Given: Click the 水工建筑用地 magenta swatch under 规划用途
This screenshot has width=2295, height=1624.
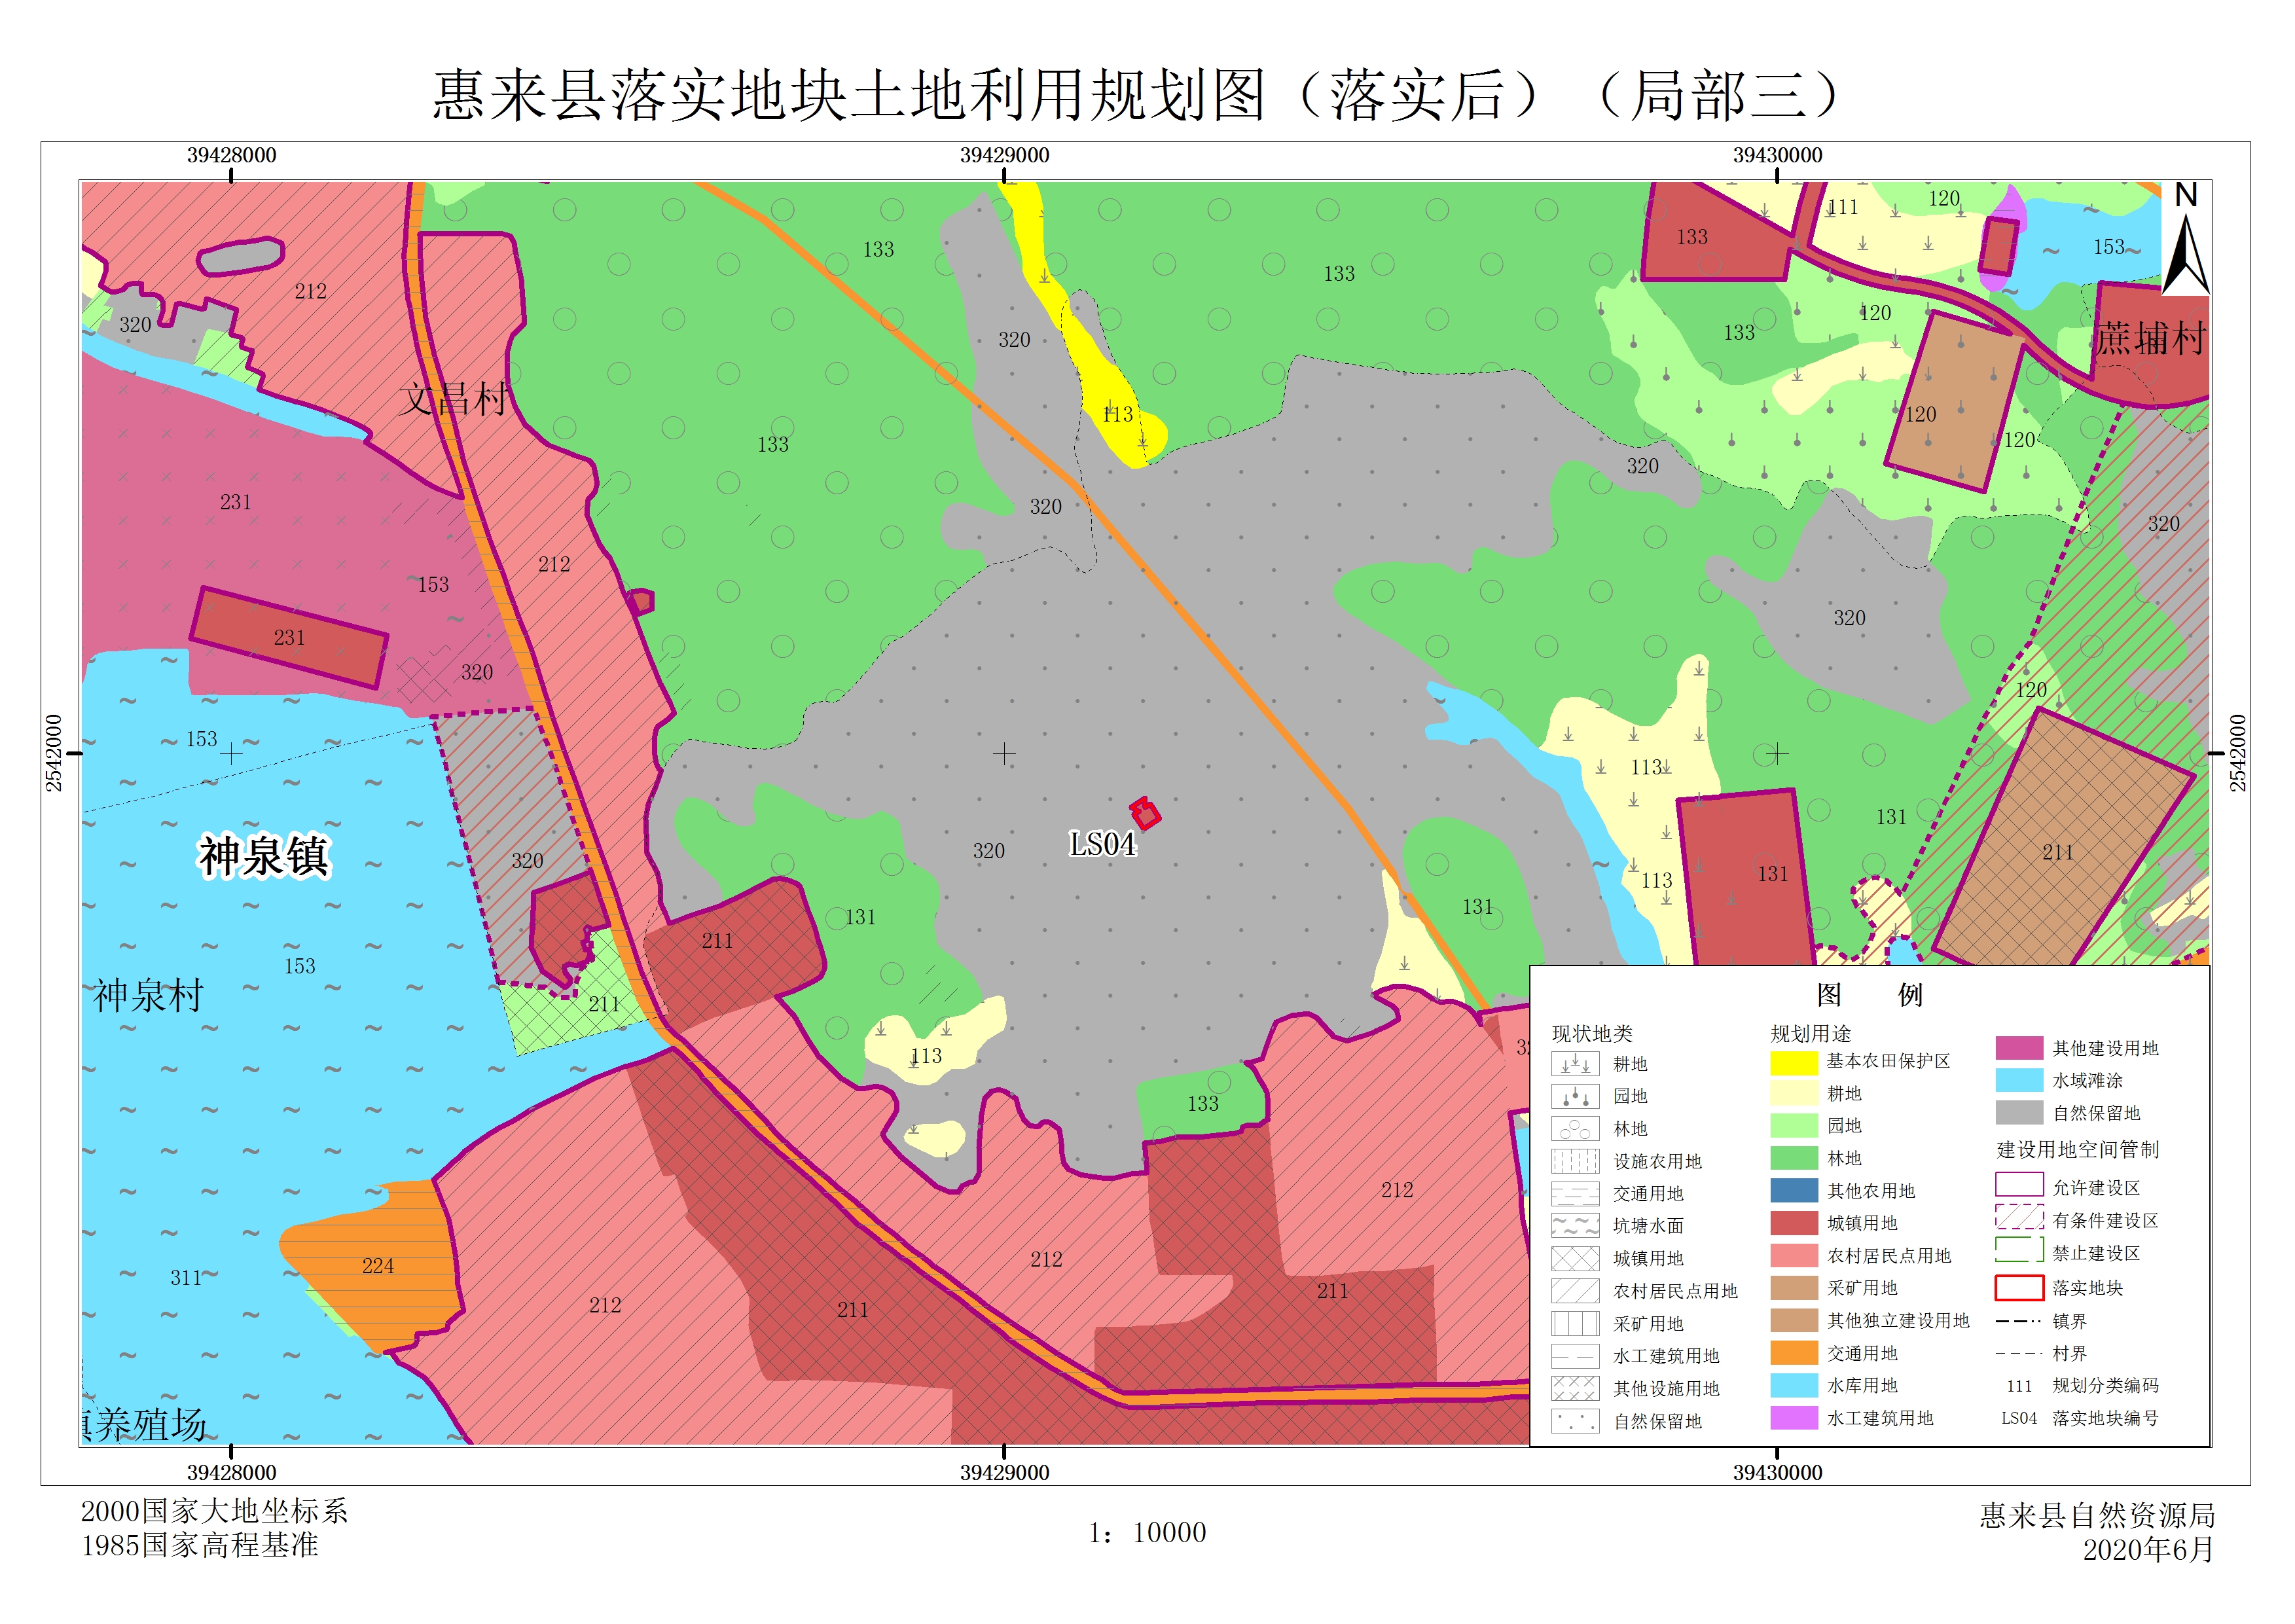Looking at the screenshot, I should [x=1794, y=1418].
